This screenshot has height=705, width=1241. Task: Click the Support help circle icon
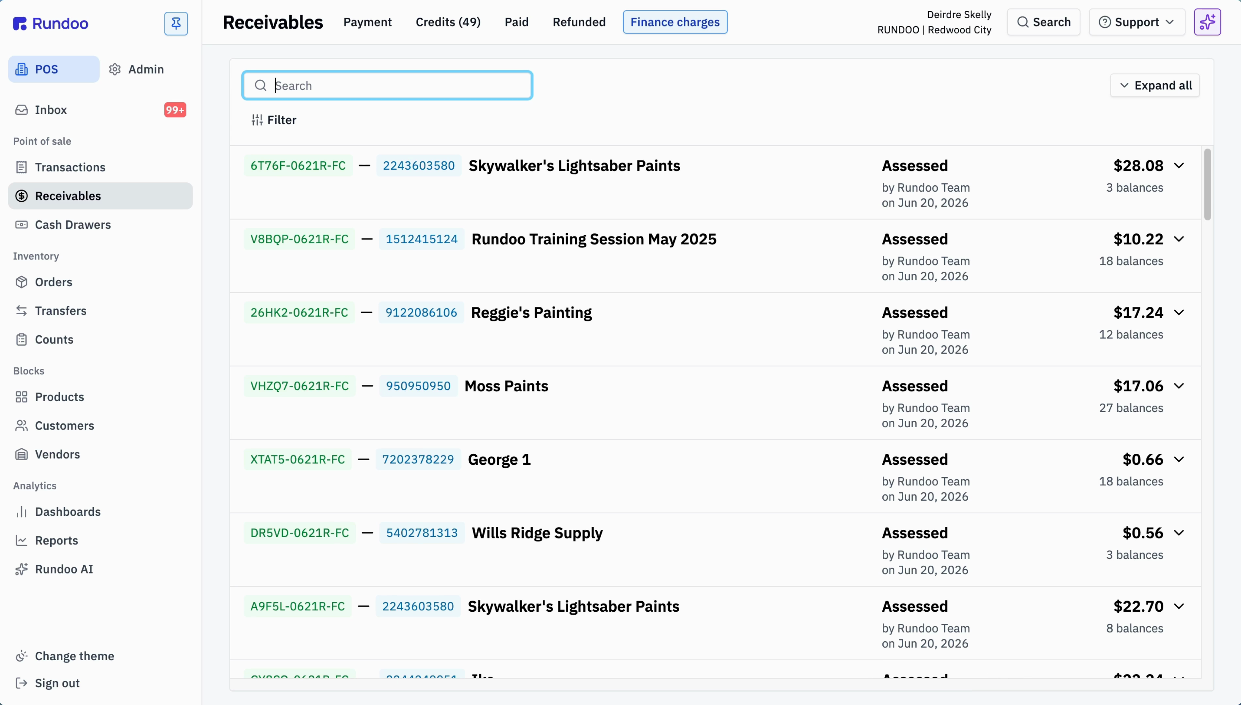click(x=1105, y=22)
